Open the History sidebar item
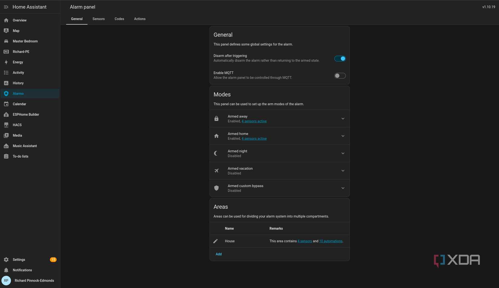Viewport: 499px width, 288px height. tap(30, 83)
